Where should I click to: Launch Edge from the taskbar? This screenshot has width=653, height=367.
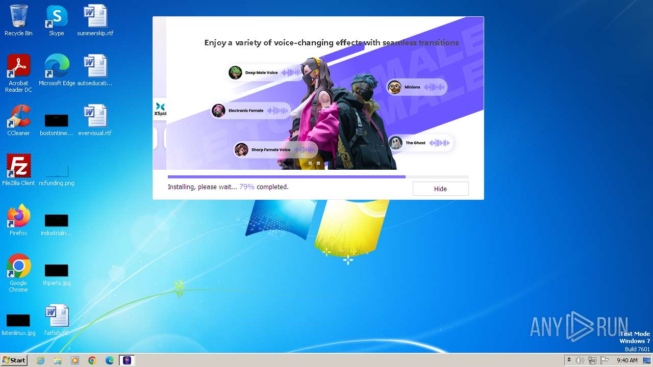[x=110, y=360]
